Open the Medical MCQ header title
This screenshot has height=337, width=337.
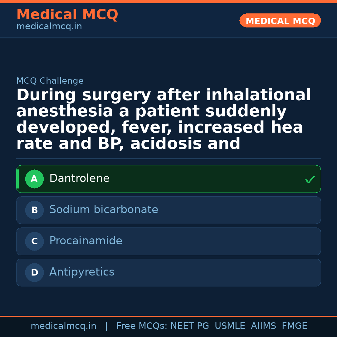[67, 15]
